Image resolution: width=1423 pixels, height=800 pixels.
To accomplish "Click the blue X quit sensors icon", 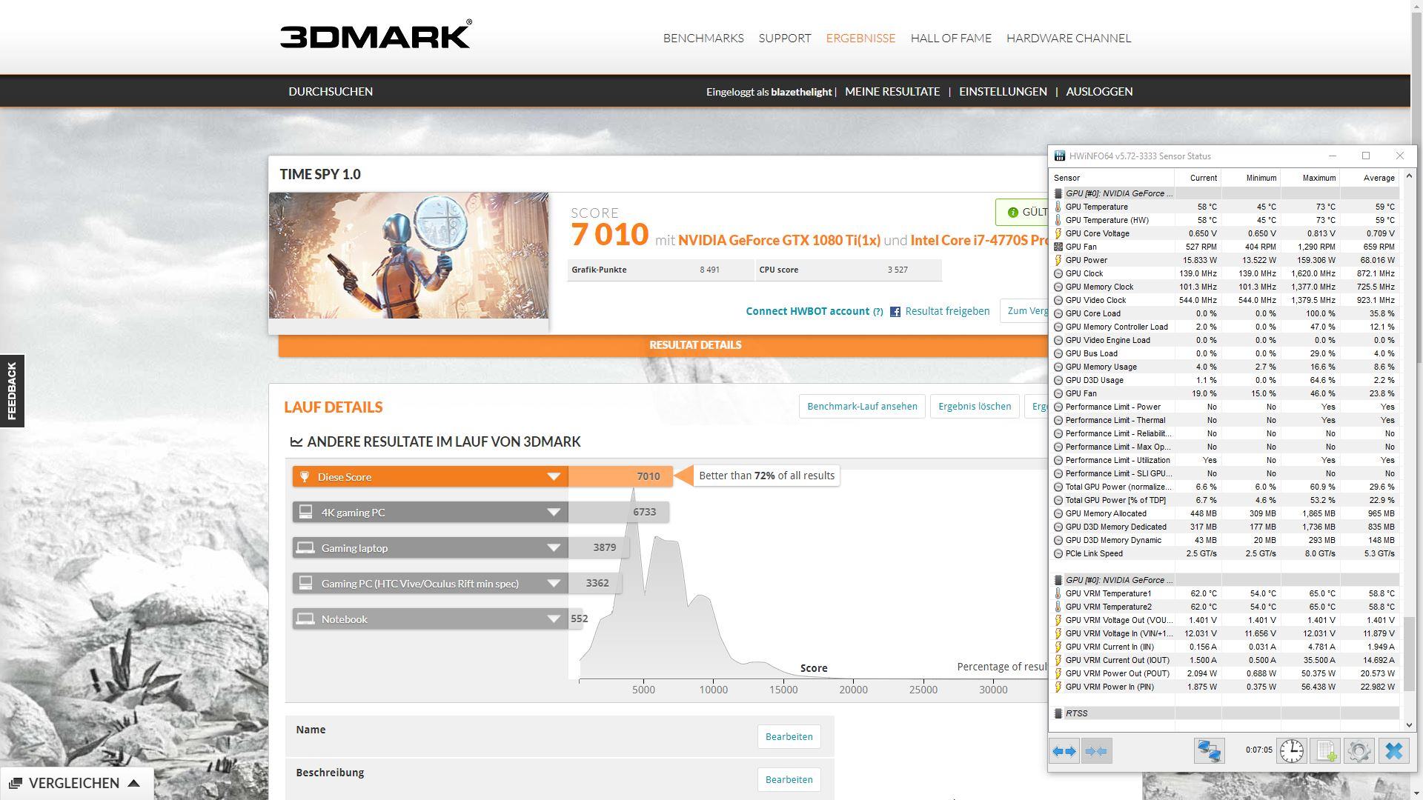I will pos(1393,751).
